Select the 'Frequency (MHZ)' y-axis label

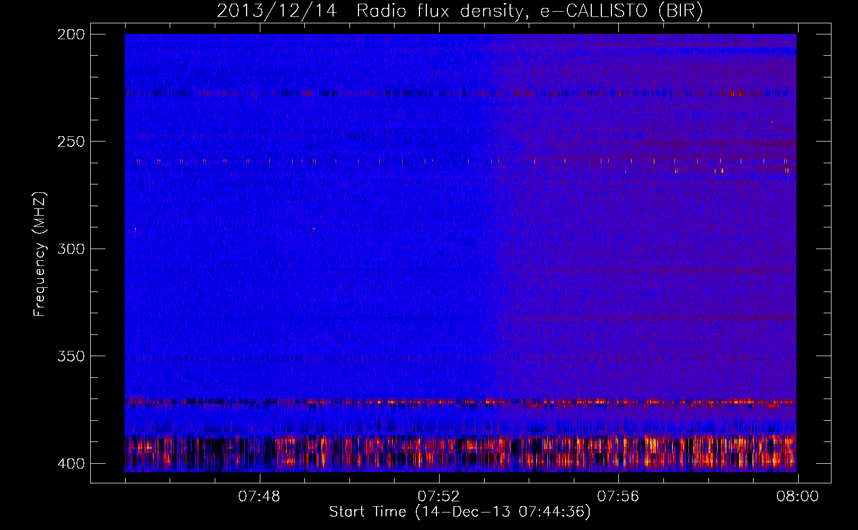[40, 254]
